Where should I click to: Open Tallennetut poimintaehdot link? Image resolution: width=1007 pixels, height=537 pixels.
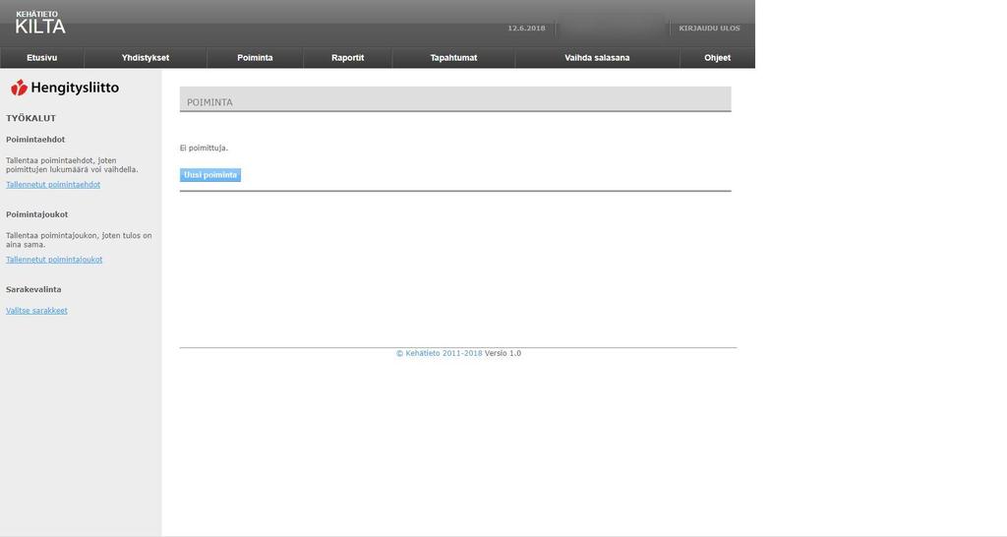pyautogui.click(x=53, y=185)
